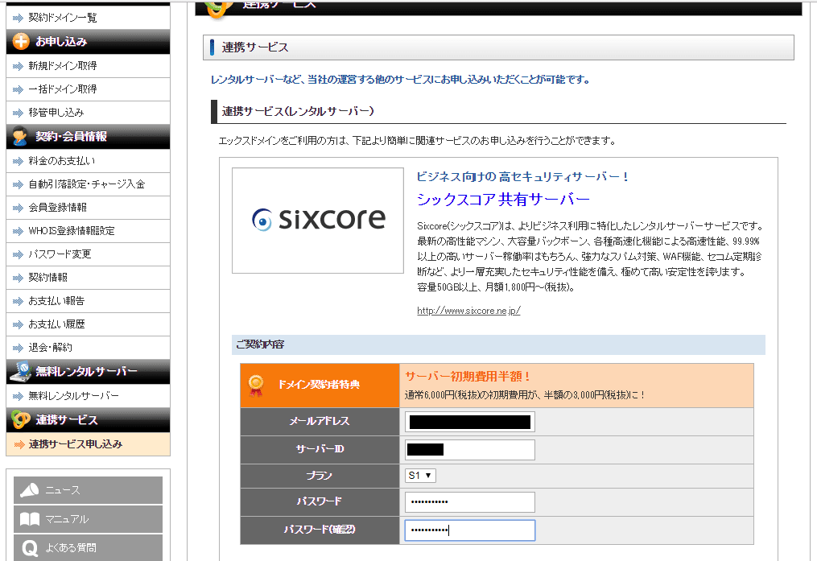Click arrow icon next to パスワード変更
Screen dimensions: 817x561
[x=19, y=254]
